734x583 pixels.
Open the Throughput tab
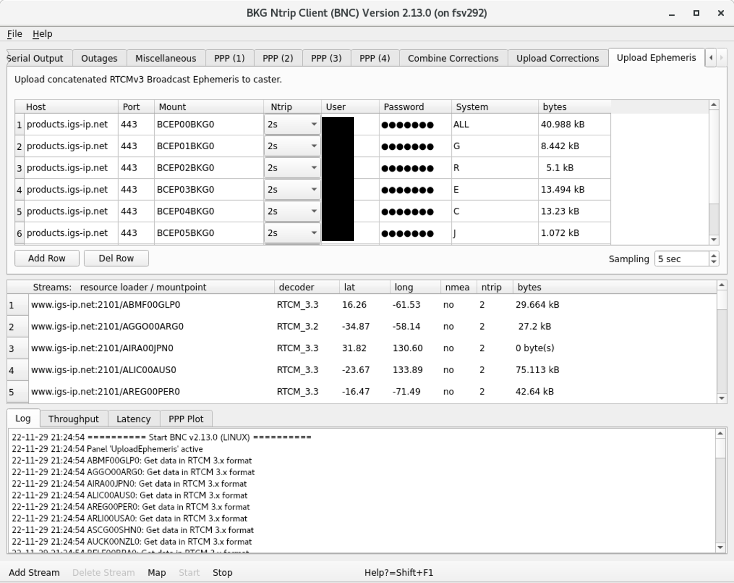pyautogui.click(x=73, y=419)
